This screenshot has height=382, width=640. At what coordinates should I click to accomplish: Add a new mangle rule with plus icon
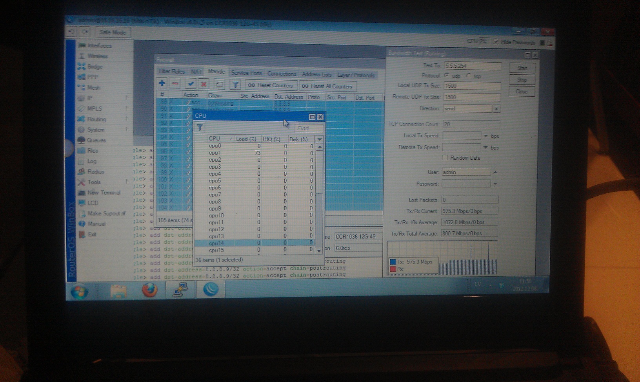pyautogui.click(x=162, y=83)
